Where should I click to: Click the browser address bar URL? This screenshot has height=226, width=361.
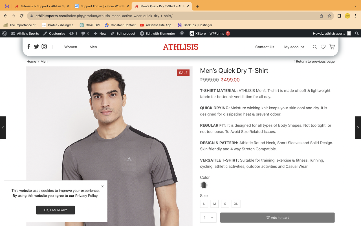click(104, 16)
